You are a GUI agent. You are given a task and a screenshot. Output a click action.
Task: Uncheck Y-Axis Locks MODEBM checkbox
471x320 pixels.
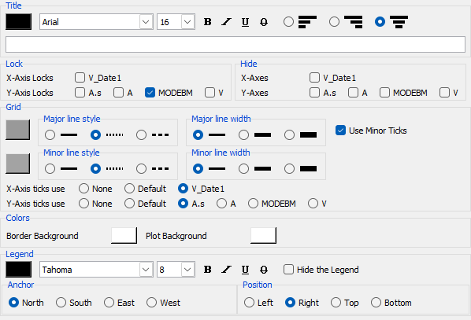[x=150, y=93]
